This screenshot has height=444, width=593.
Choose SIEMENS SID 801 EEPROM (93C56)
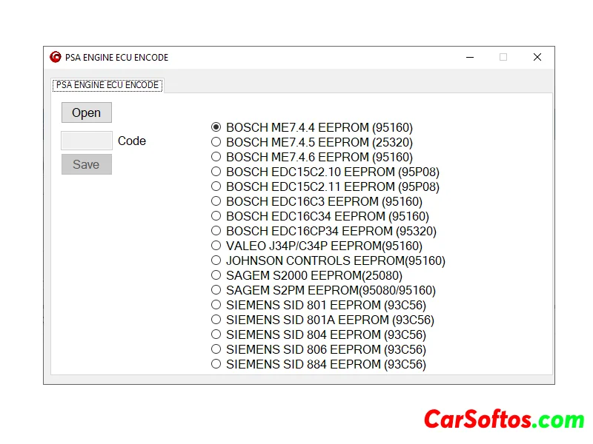coord(216,305)
